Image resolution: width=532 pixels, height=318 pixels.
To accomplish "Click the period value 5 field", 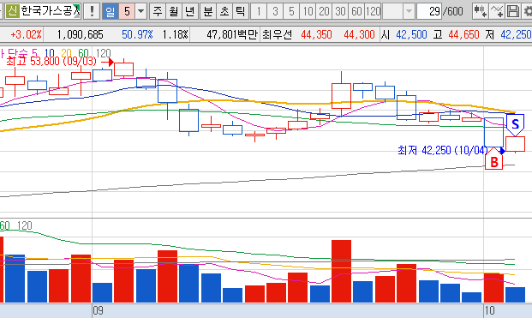I will 127,11.
